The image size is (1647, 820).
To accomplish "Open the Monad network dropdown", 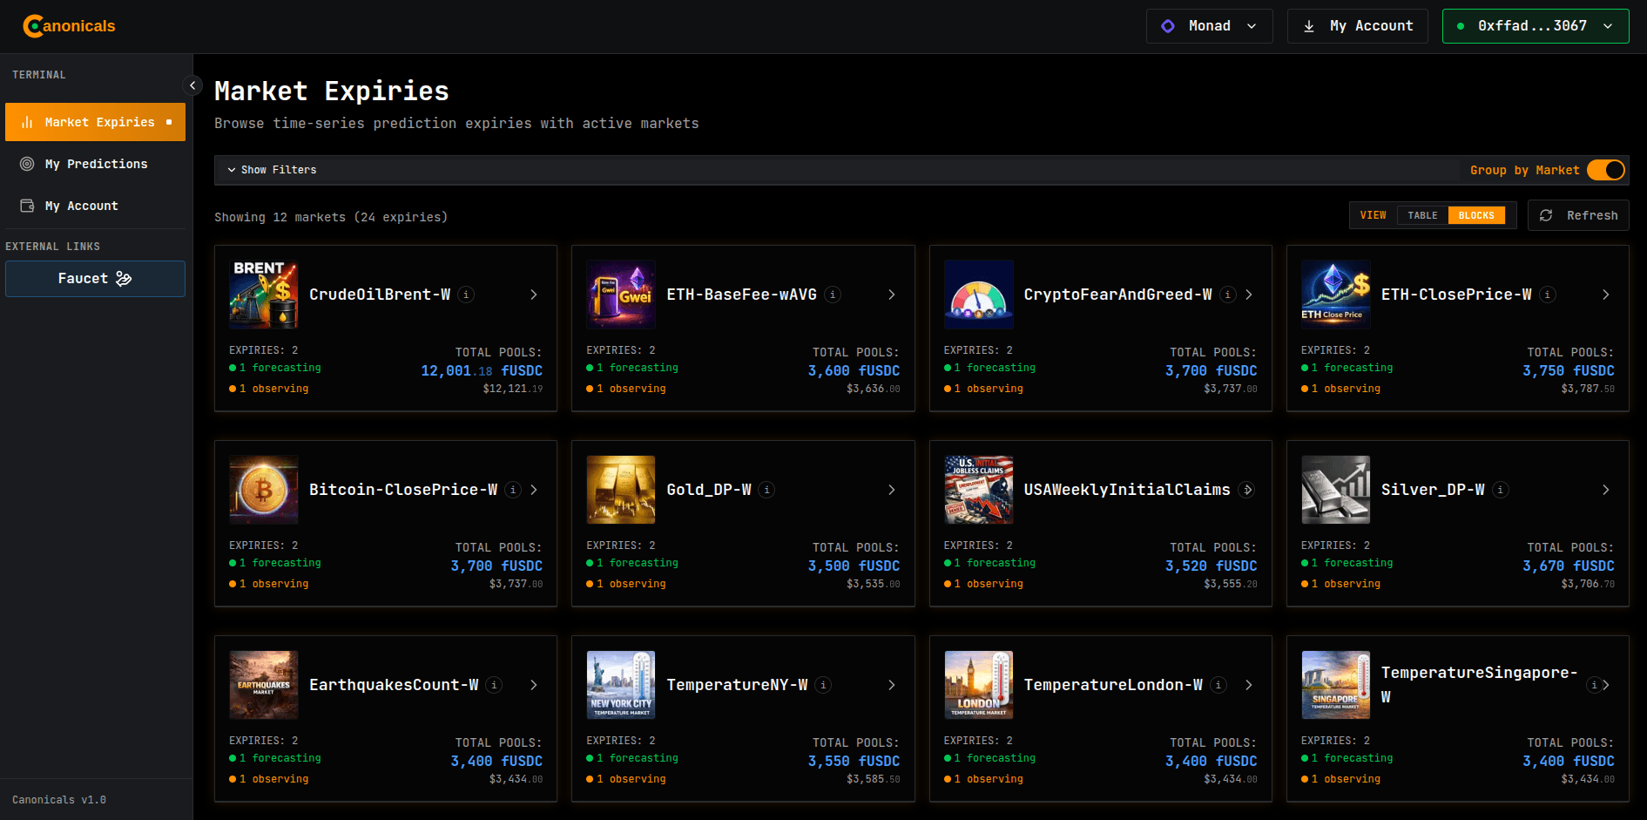I will [1209, 25].
